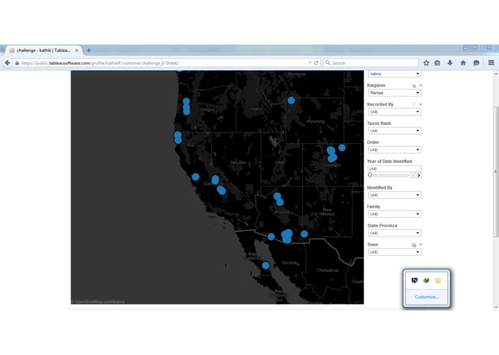Screen dimensions: 499x355
Task: Open the Hello chat bubble icon
Action: click(476, 63)
